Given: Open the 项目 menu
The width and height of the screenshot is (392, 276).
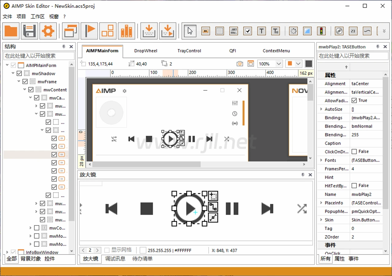Looking at the screenshot, I should point(21,17).
